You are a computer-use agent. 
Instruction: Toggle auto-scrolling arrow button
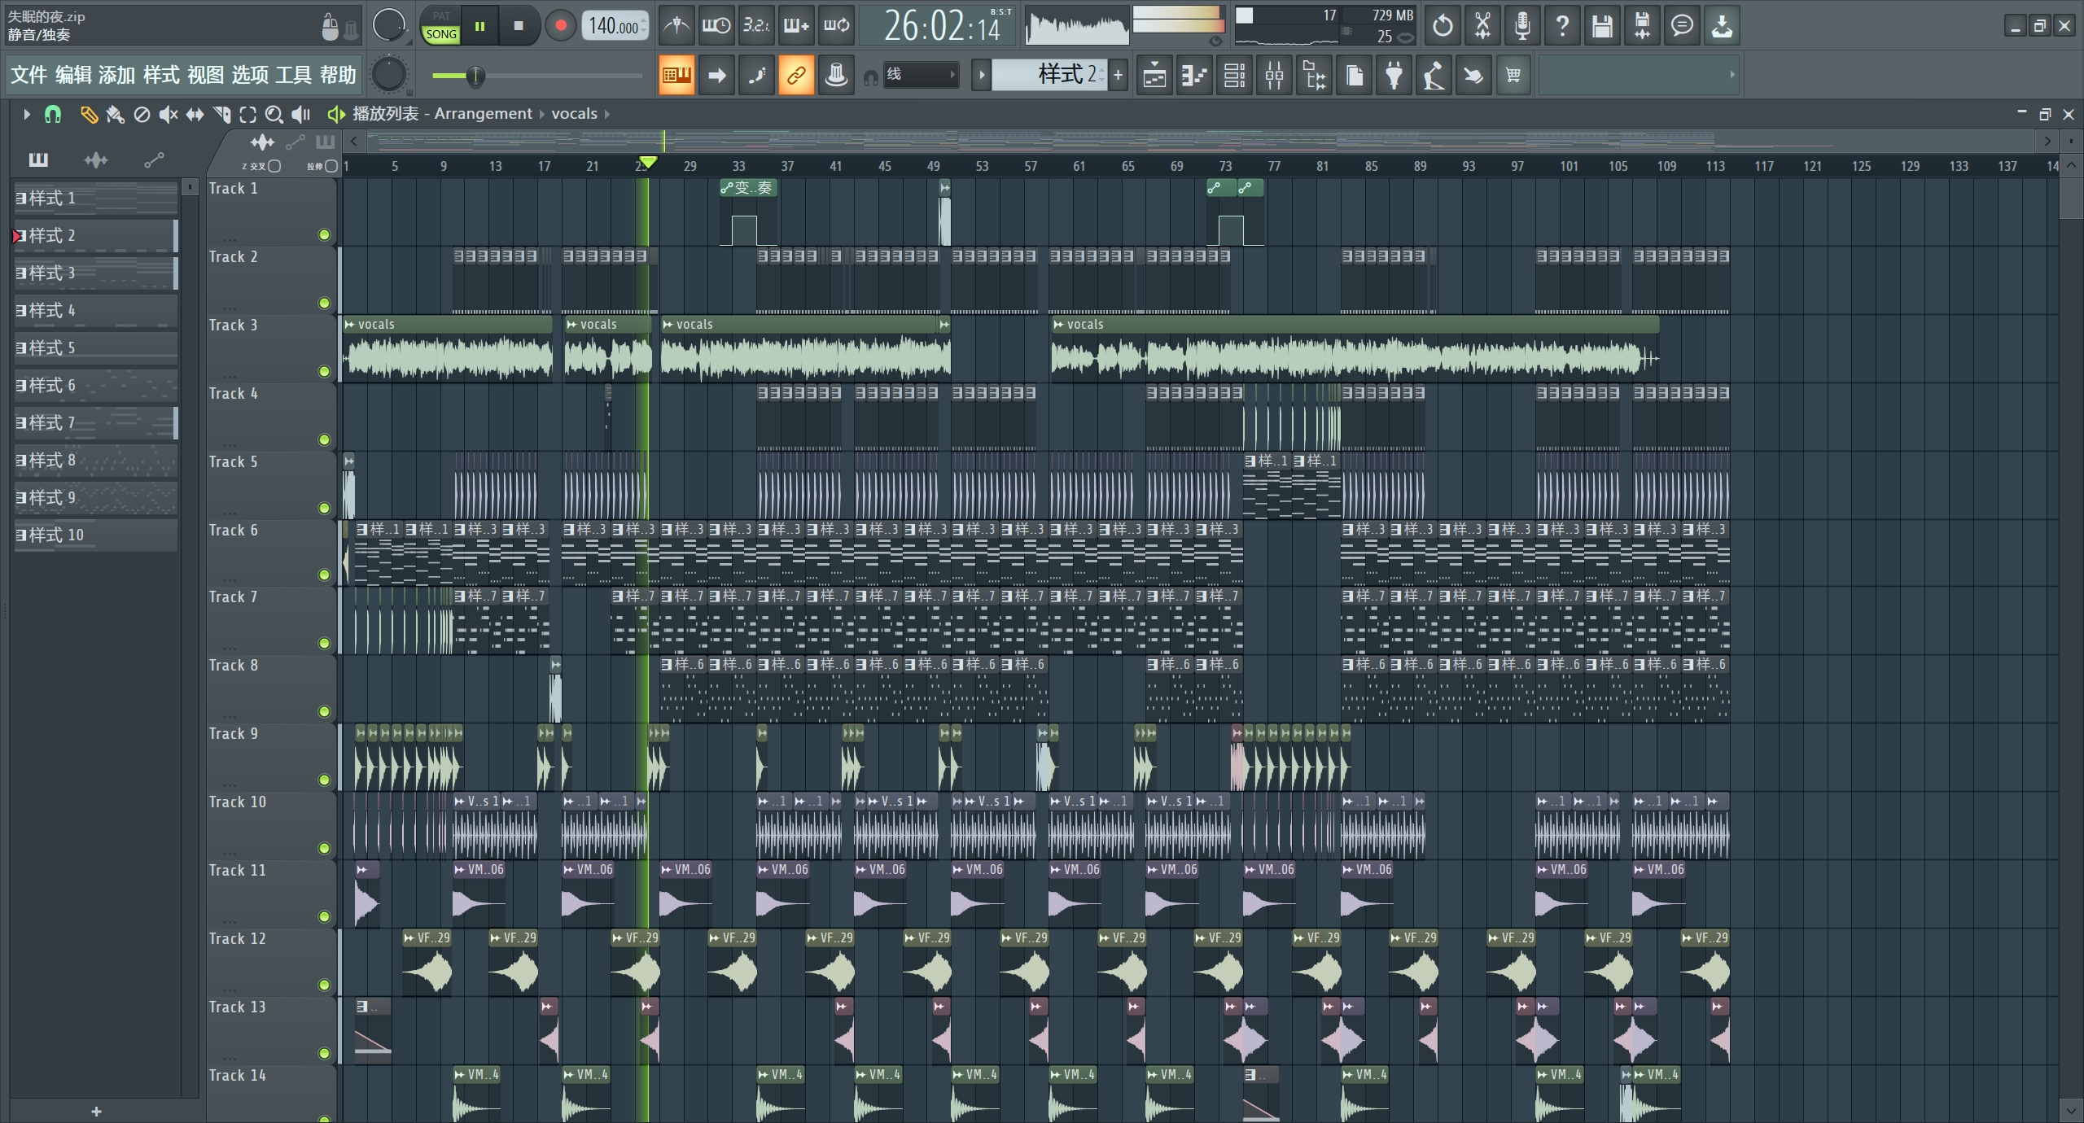[716, 76]
